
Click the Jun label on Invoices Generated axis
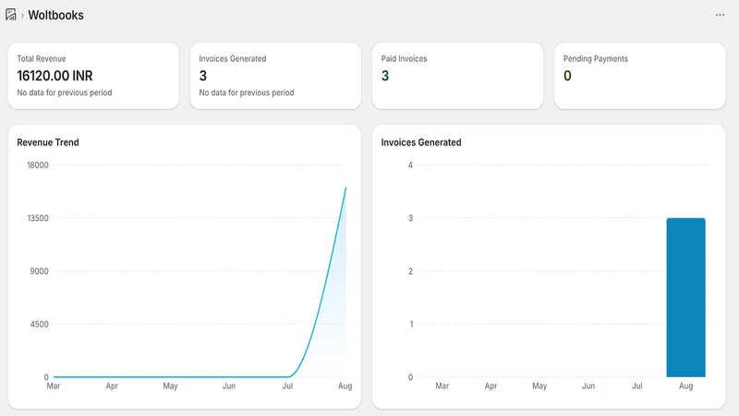pos(588,385)
